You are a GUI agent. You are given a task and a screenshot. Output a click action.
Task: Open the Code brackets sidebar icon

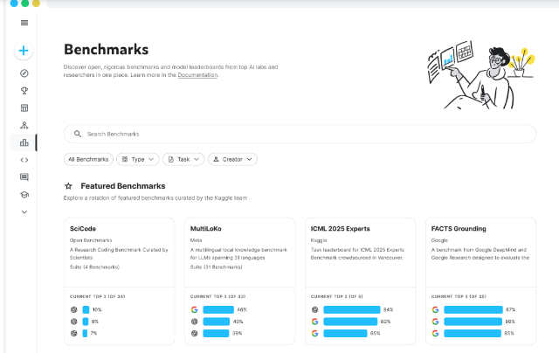(x=24, y=160)
